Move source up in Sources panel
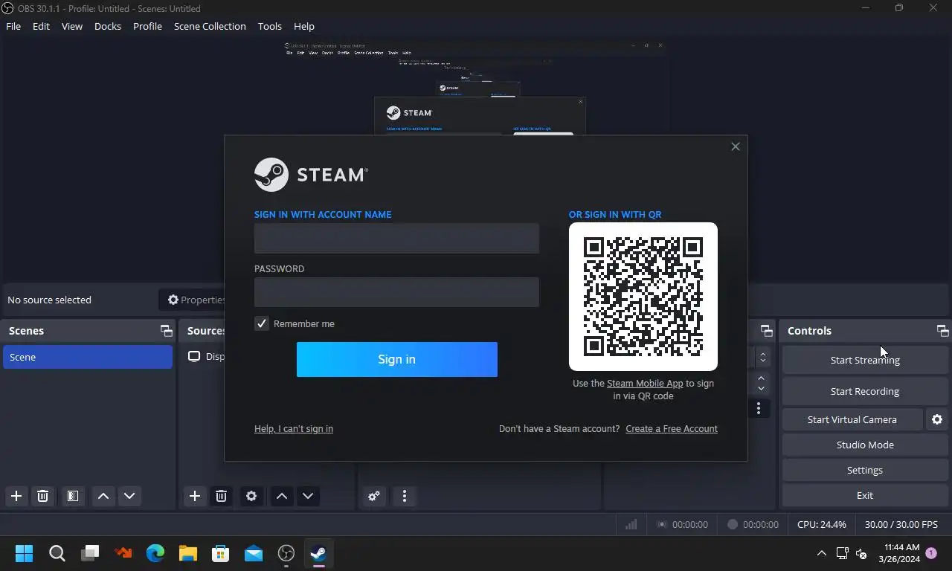The width and height of the screenshot is (952, 571). [282, 496]
